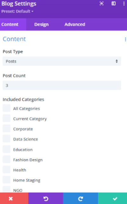Viewport: 127px width, 204px height.
Task: Switch to the Design tab
Action: click(x=42, y=24)
